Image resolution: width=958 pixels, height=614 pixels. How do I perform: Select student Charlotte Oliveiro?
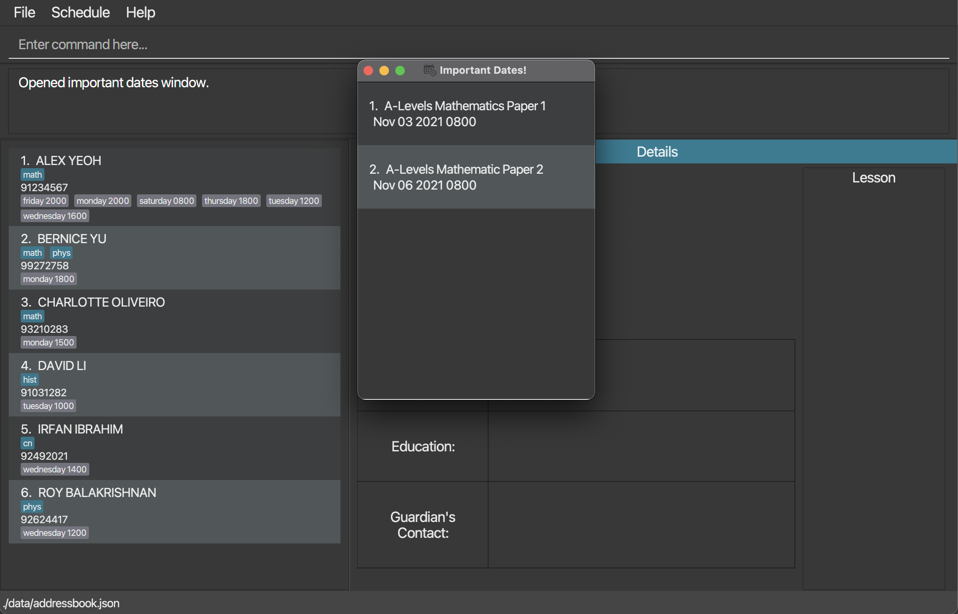coord(175,321)
